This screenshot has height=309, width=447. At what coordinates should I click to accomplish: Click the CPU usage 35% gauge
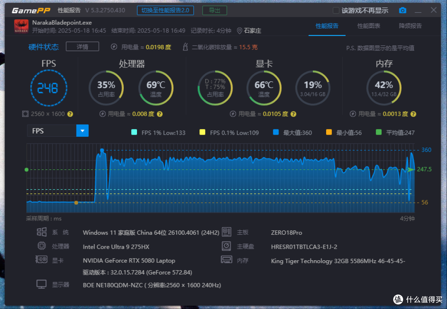106,88
